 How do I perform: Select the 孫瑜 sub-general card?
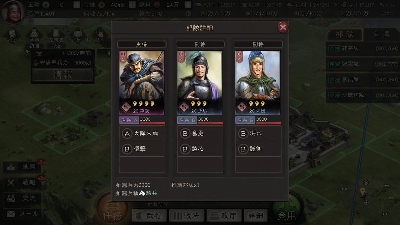click(200, 83)
